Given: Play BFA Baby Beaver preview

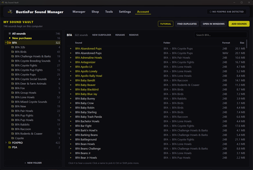Looking at the screenshot, I should coord(71,85).
